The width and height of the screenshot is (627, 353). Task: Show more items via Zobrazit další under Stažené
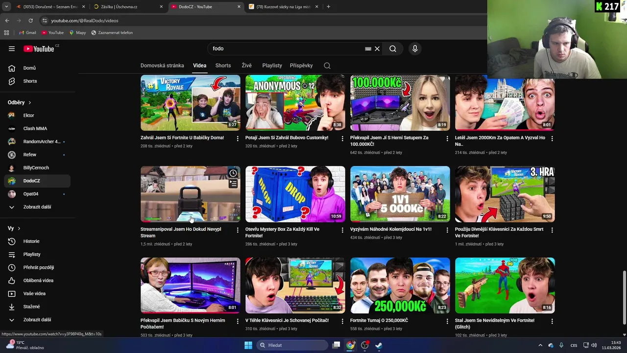point(37,320)
